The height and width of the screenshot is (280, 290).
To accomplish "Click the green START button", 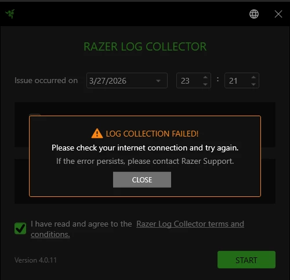I will [246, 260].
